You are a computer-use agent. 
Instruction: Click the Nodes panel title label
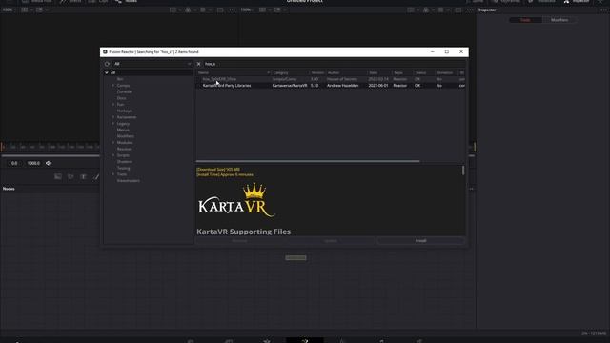9,189
